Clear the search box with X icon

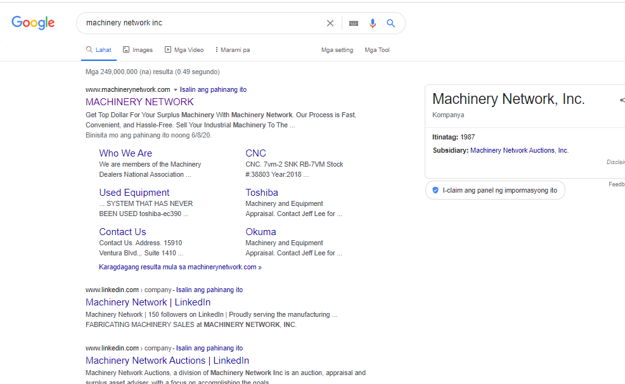[x=330, y=23]
